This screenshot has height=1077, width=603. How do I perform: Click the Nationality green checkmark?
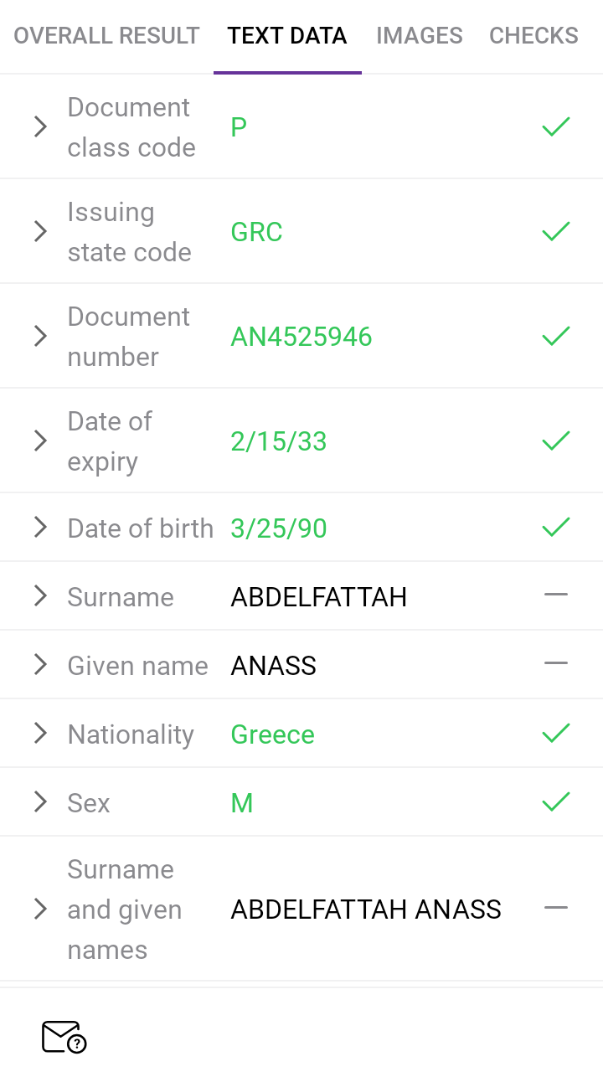[x=555, y=734]
